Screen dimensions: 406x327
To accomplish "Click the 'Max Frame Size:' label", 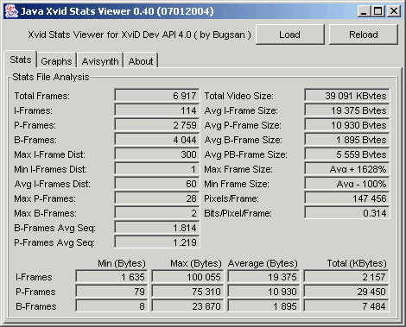I will point(238,169).
